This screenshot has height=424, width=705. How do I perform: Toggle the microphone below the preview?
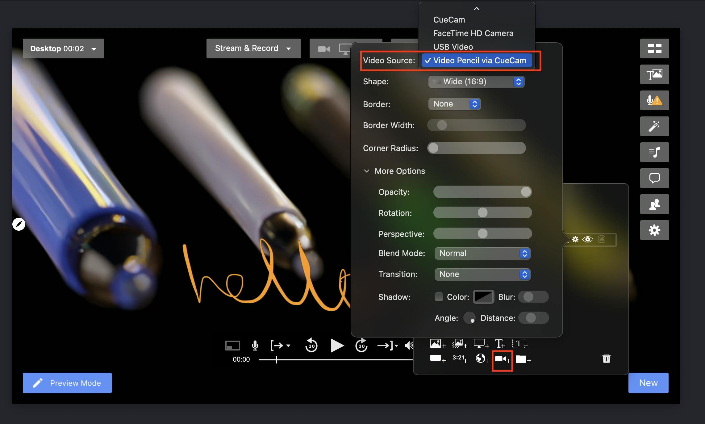click(255, 345)
